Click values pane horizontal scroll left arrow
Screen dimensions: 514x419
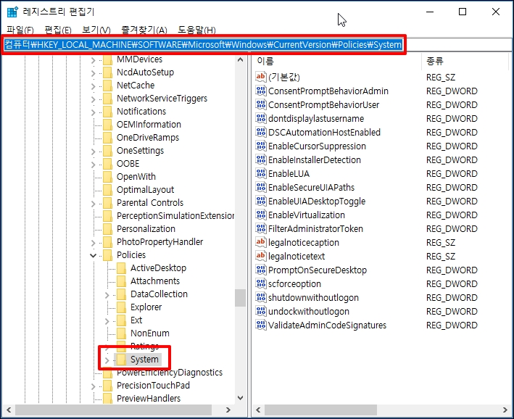pos(258,410)
